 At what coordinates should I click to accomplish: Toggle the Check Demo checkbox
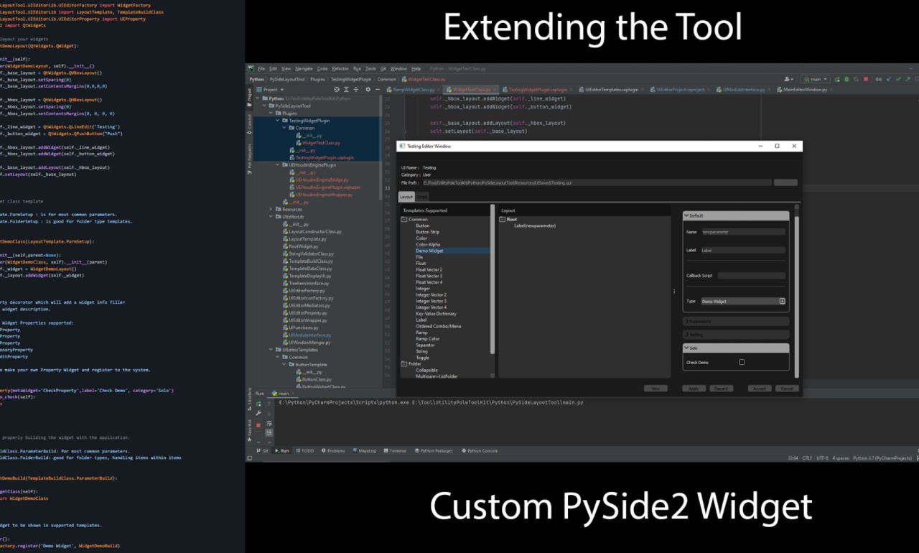(742, 362)
